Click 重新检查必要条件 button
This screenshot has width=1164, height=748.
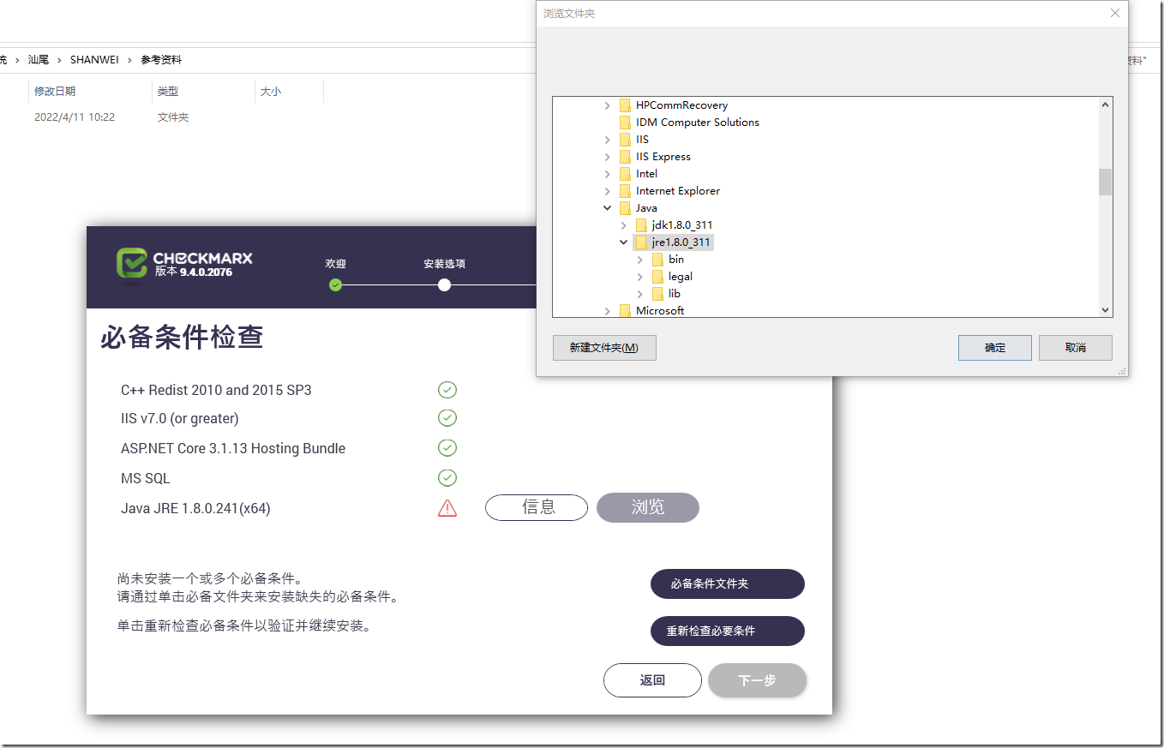pos(728,631)
